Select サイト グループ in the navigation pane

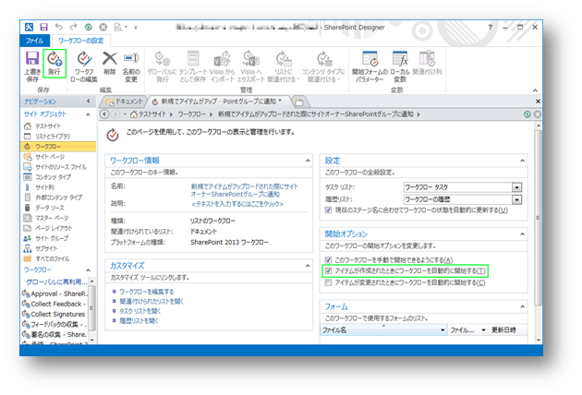(x=53, y=237)
